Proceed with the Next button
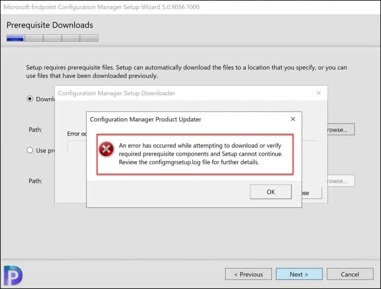Image resolution: width=381 pixels, height=289 pixels. click(299, 274)
